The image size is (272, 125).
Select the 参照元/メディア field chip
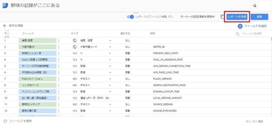click(x=38, y=104)
